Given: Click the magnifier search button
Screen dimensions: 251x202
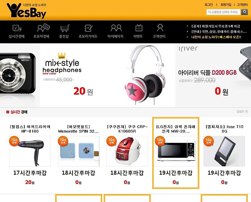Looking at the screenshot, I should [x=244, y=12].
